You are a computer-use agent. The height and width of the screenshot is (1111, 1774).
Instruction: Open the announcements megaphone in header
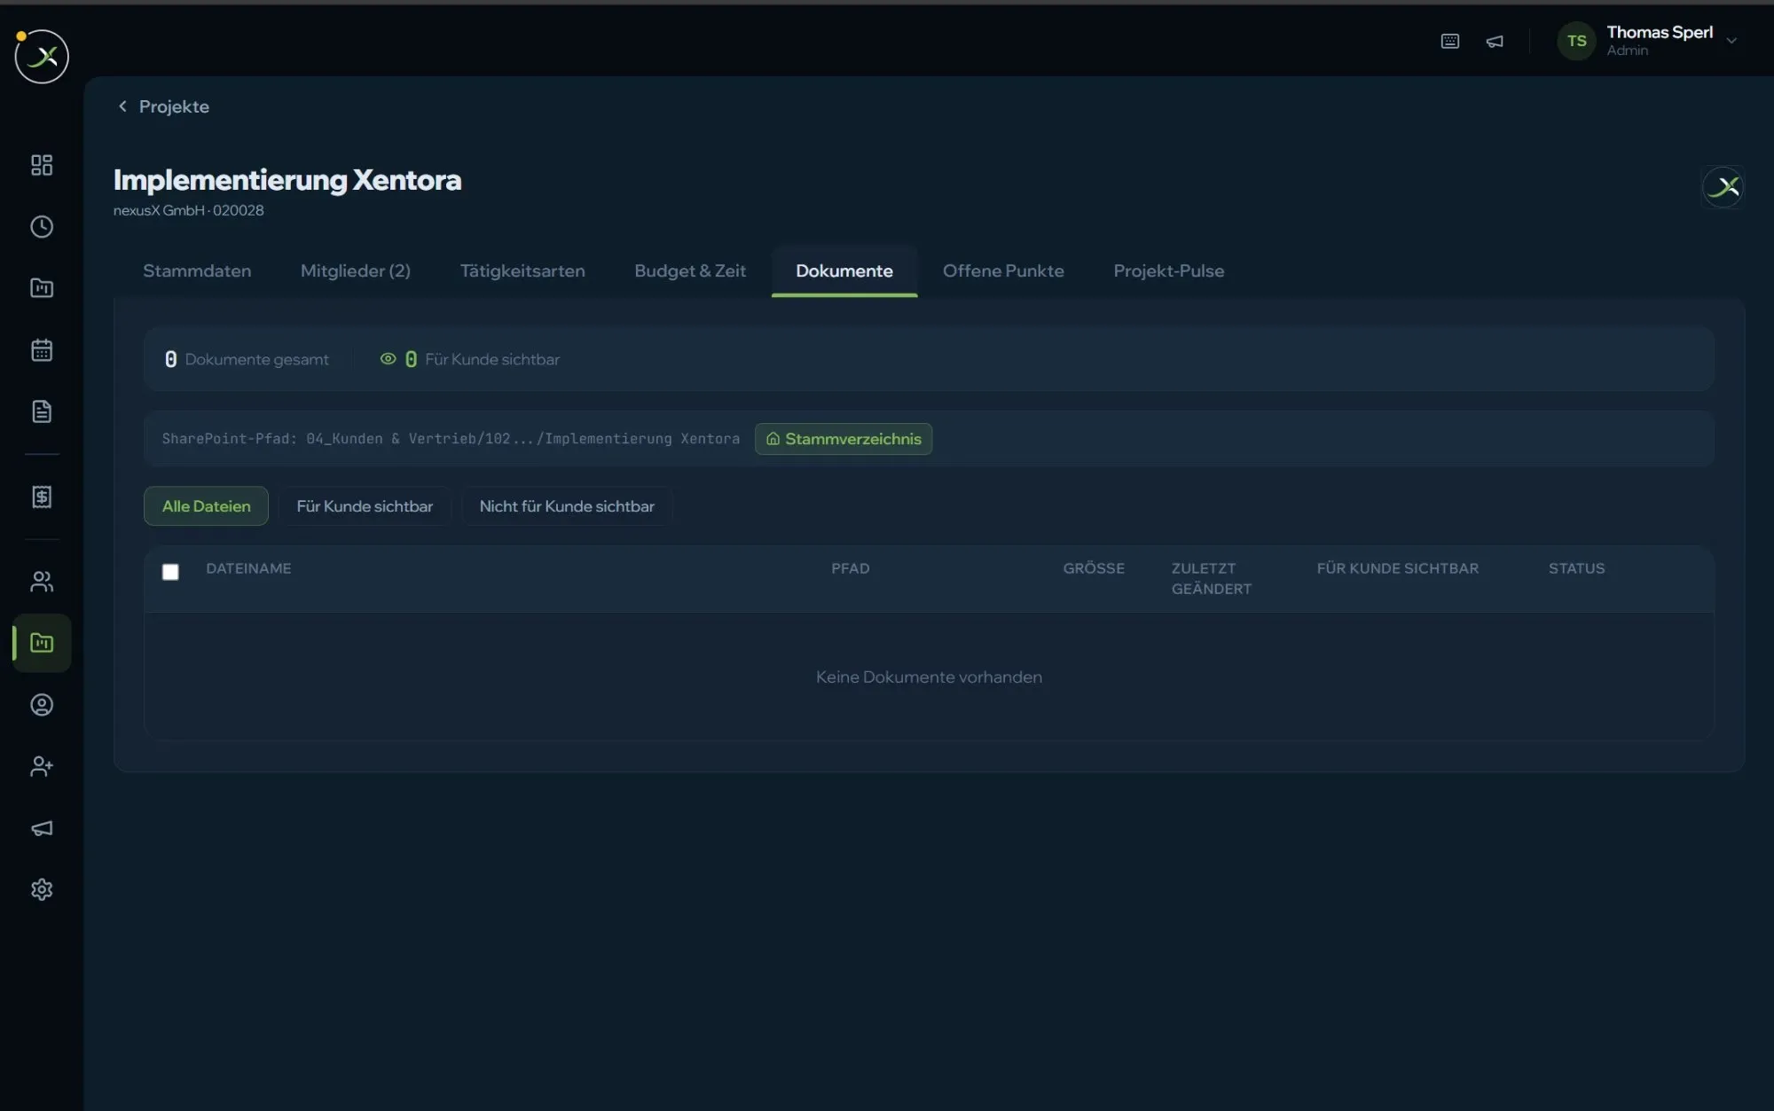pos(1495,41)
